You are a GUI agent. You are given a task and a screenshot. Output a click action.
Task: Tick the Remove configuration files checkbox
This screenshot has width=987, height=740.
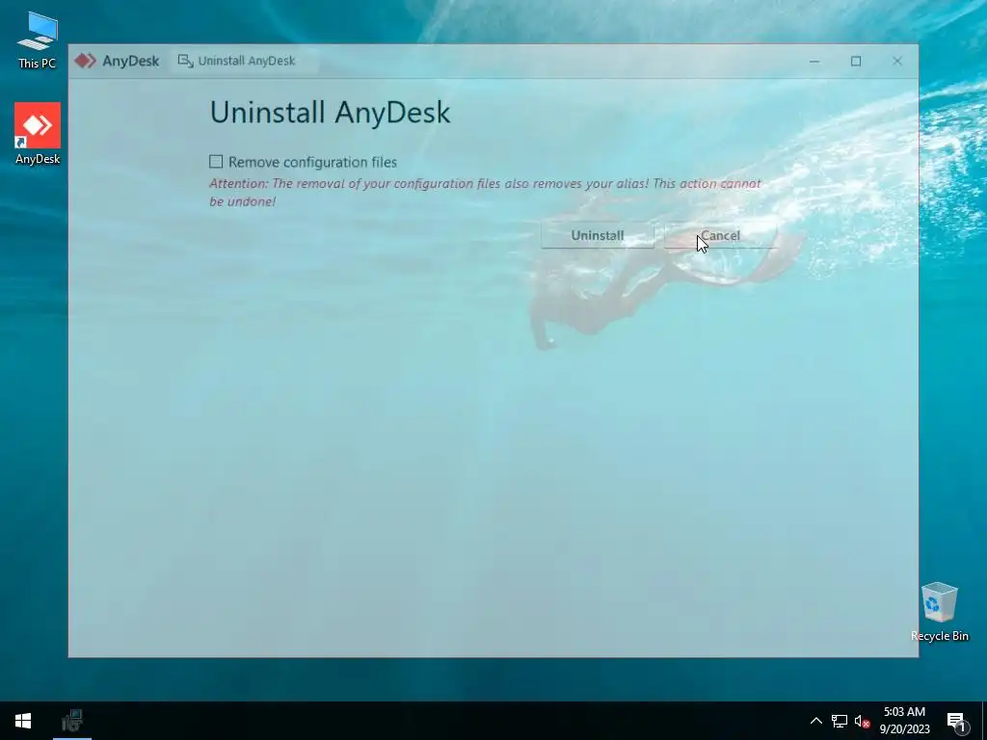[216, 162]
